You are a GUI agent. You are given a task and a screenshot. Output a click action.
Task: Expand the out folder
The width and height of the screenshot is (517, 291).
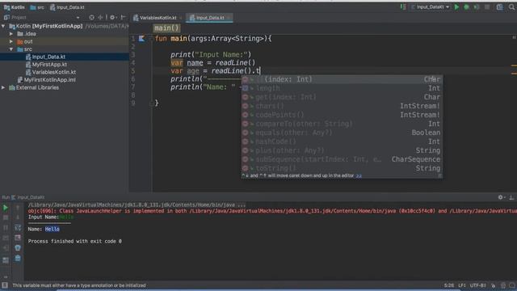(x=11, y=41)
